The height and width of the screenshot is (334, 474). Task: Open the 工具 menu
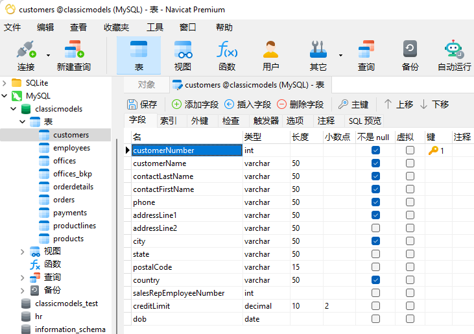point(155,27)
